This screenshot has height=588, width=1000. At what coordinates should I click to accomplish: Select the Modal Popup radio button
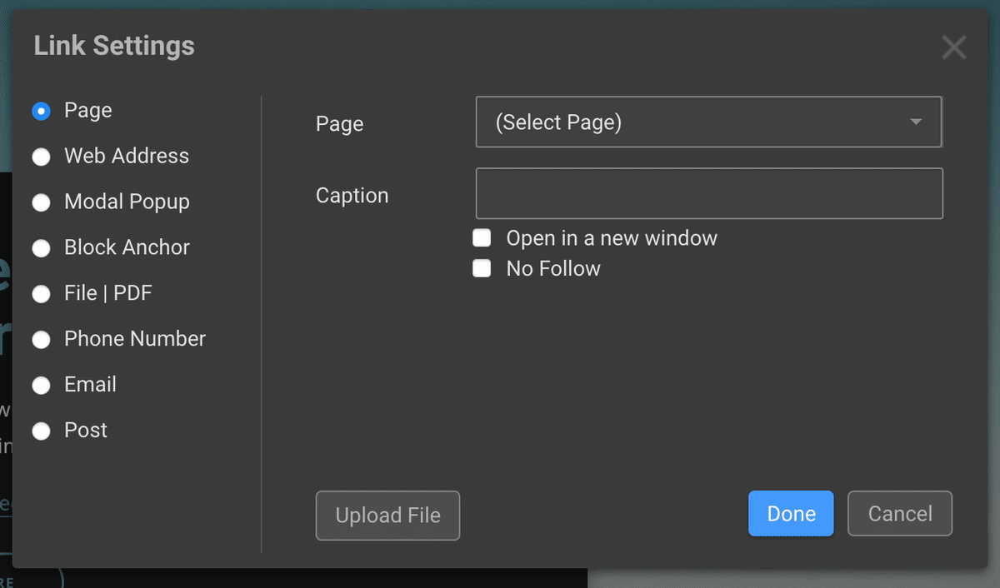tap(41, 202)
